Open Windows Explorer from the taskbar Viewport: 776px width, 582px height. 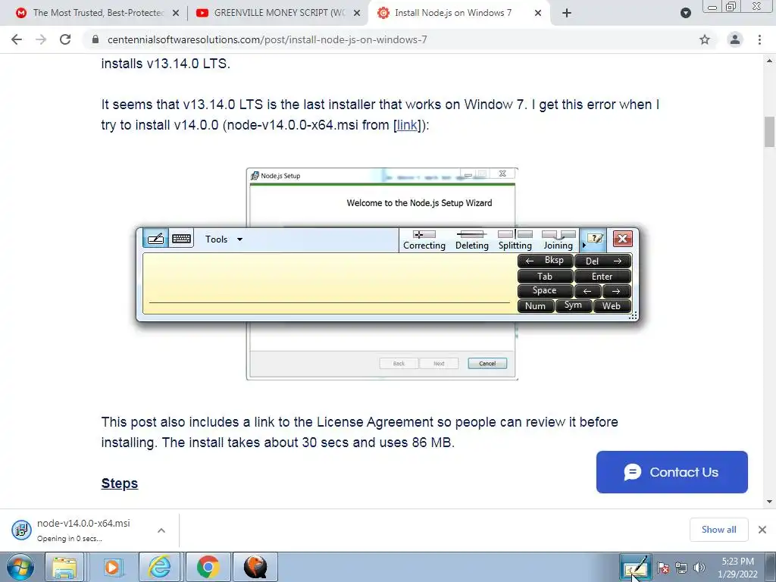tap(65, 567)
